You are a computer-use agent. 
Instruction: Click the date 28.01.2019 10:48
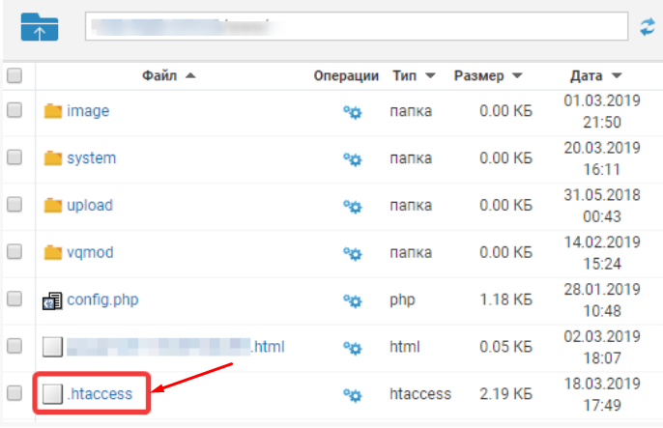coord(602,300)
